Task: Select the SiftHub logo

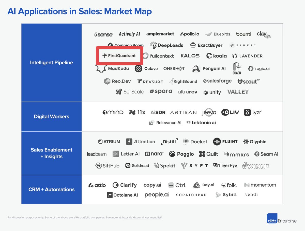Action: click(107, 166)
